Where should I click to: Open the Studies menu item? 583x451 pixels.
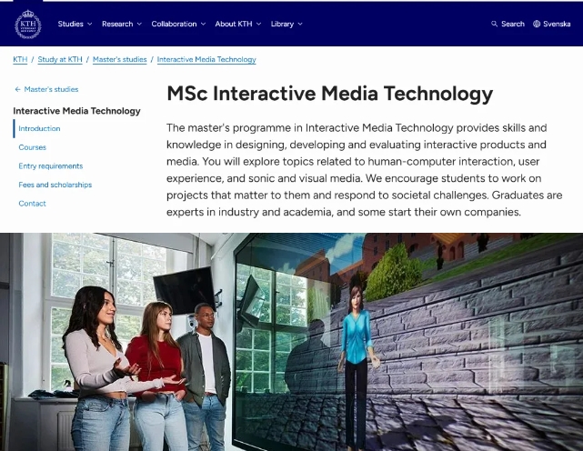[71, 24]
